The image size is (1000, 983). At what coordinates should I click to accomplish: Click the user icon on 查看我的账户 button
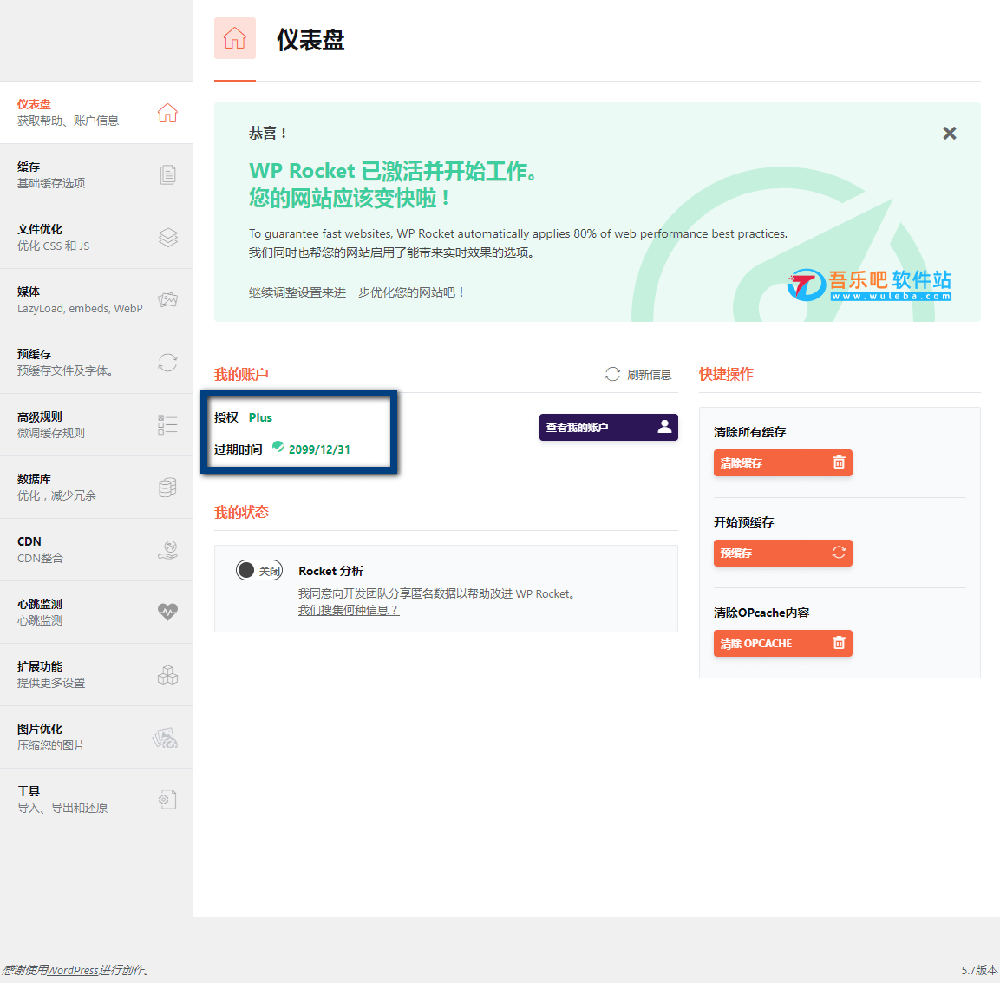click(664, 427)
